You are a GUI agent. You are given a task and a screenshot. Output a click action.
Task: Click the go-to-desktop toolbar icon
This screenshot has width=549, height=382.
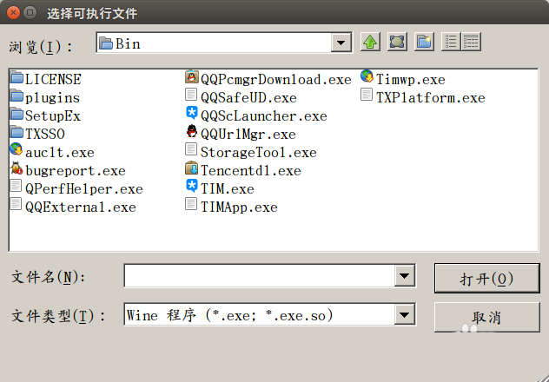(x=397, y=42)
